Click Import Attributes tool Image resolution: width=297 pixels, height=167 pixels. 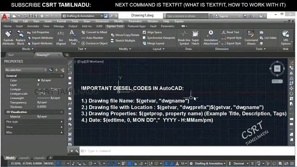(40, 38)
